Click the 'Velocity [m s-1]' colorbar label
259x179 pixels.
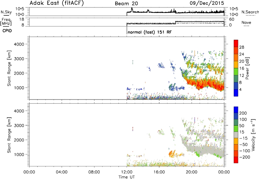(x=253, y=135)
